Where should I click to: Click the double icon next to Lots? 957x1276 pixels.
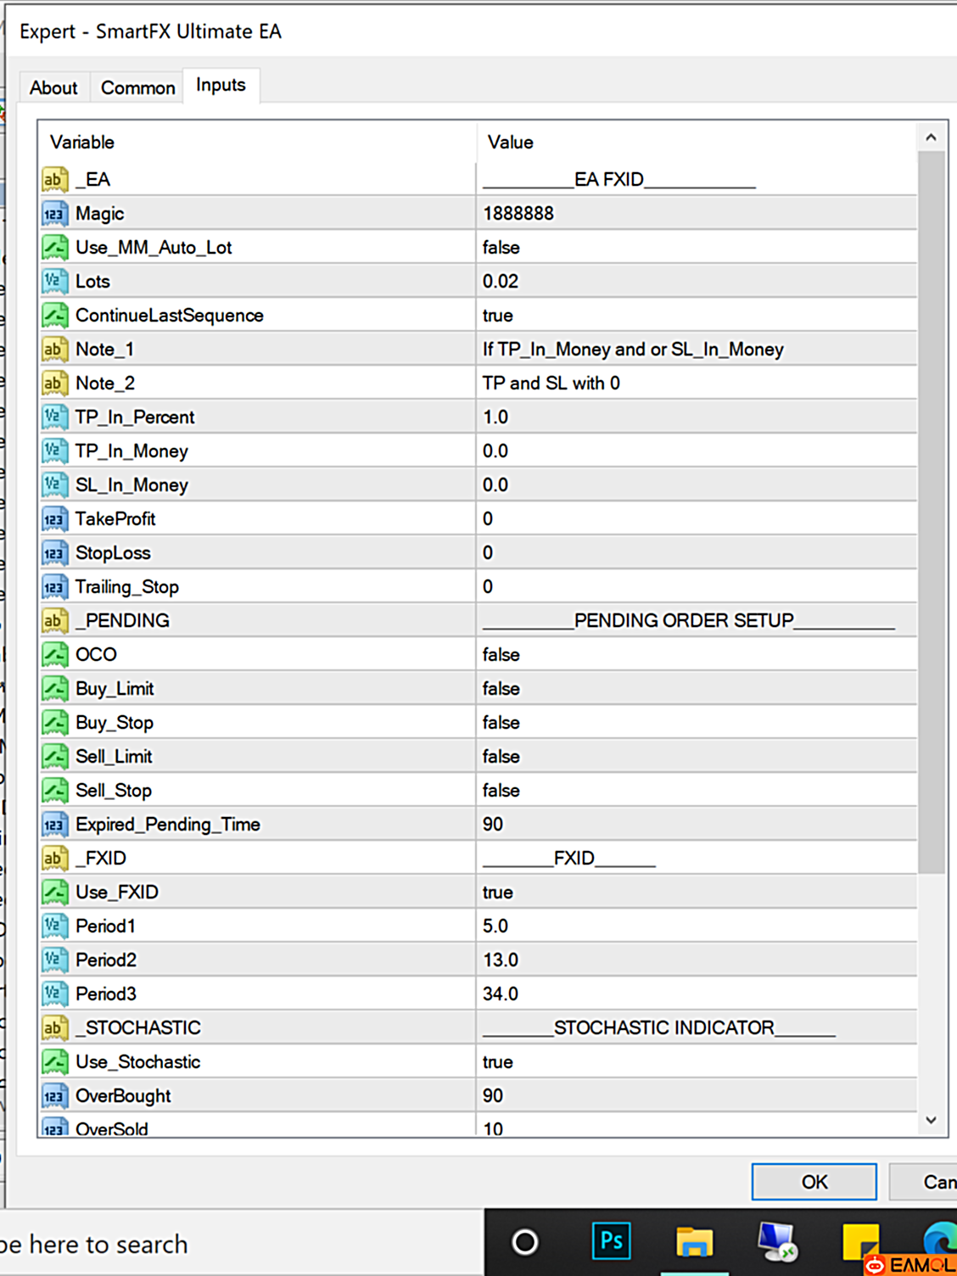point(54,281)
